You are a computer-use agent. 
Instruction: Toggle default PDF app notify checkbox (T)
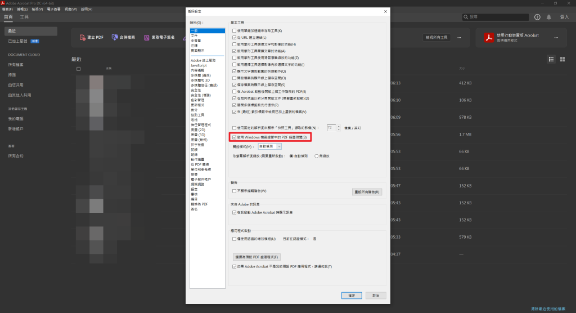235,267
